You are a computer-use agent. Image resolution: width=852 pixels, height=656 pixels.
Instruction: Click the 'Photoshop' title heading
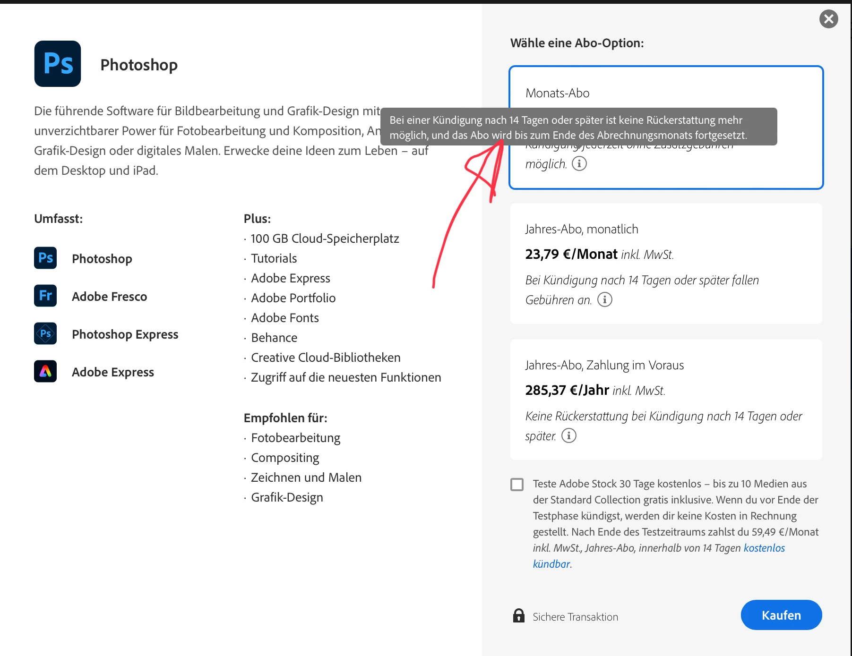pyautogui.click(x=139, y=65)
